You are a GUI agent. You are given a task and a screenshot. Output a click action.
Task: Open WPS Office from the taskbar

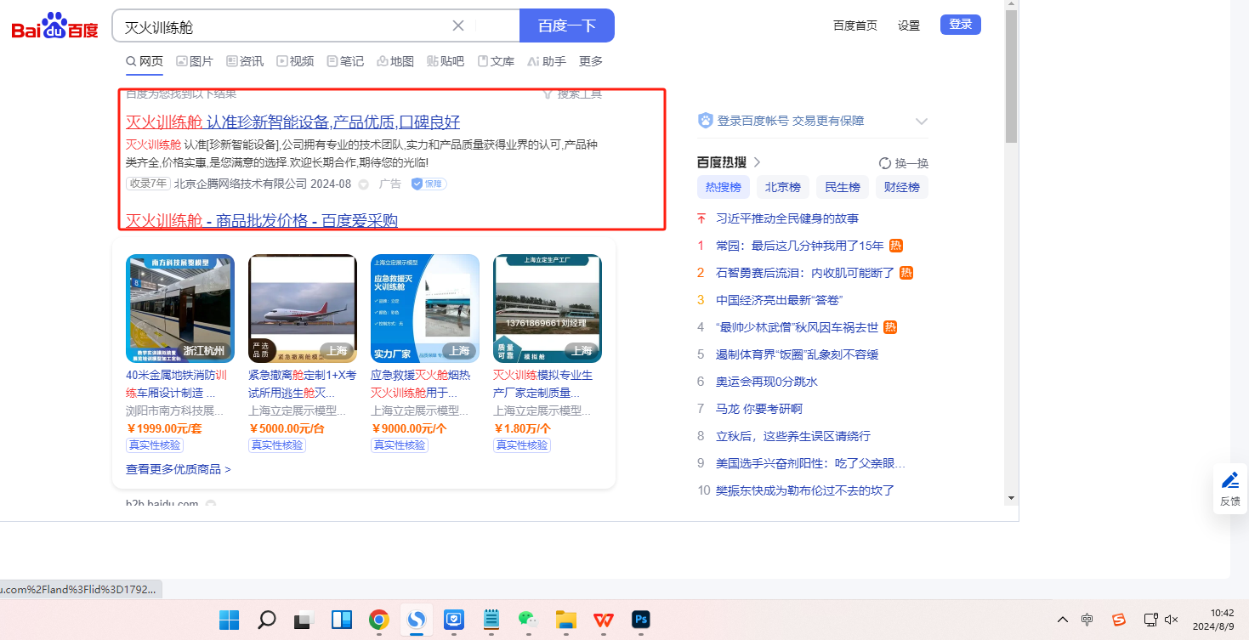click(x=603, y=620)
